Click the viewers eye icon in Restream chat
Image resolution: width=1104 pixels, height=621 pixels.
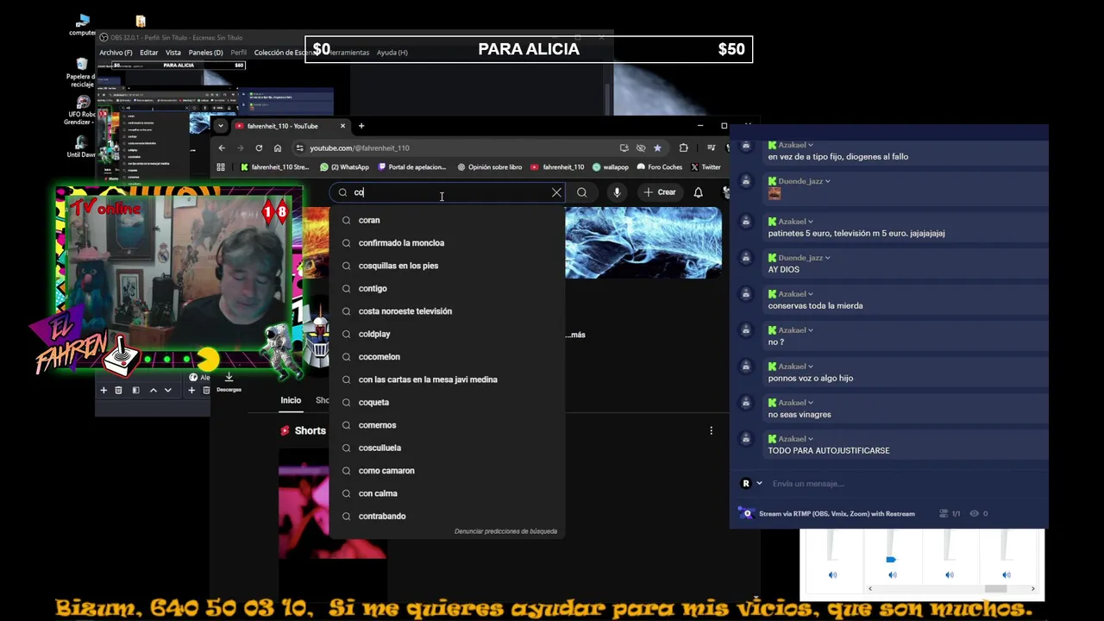[x=974, y=514]
